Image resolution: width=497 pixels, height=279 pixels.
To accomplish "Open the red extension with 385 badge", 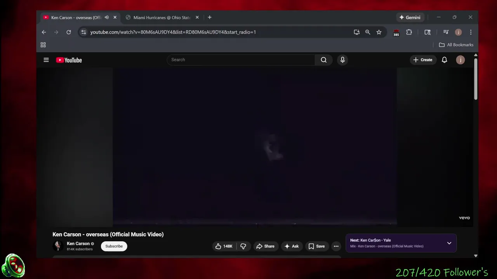I will click(396, 33).
